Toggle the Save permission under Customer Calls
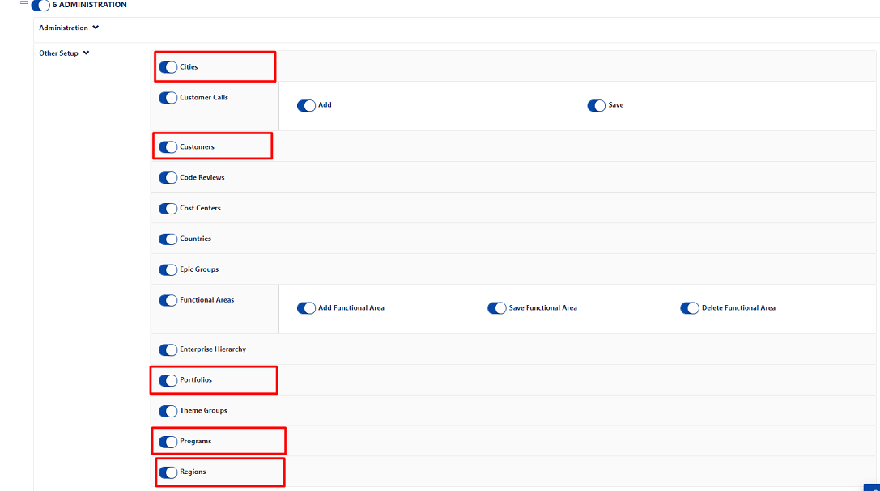Image resolution: width=880 pixels, height=491 pixels. [596, 105]
